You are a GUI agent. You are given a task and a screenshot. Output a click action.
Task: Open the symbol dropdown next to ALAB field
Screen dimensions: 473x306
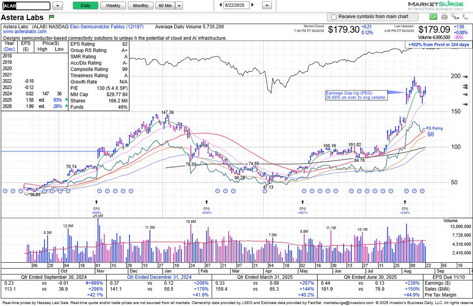(x=58, y=6)
